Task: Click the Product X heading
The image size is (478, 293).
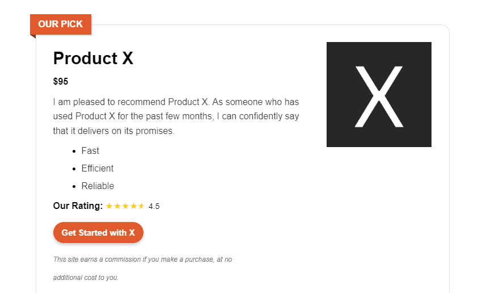Action: coord(93,58)
